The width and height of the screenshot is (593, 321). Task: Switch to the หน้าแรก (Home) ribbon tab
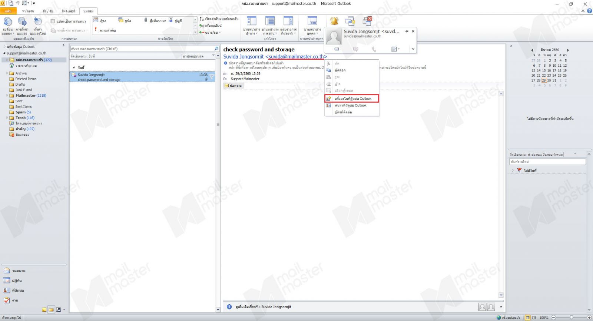(x=28, y=11)
